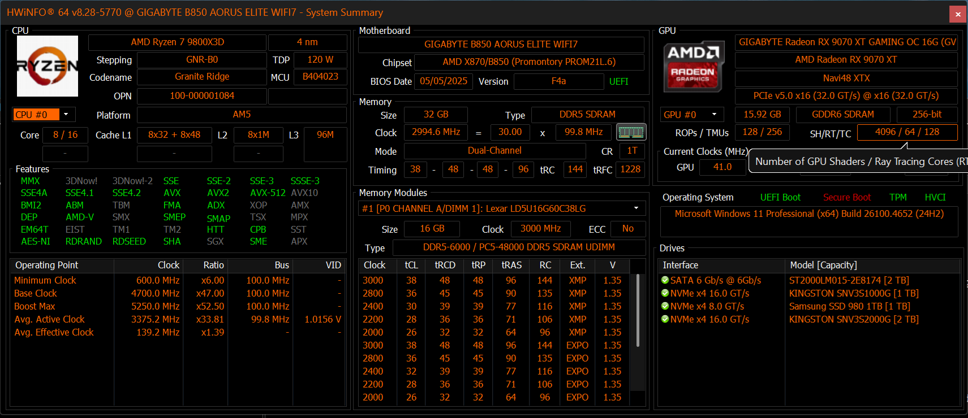This screenshot has height=418, width=968.
Task: Click the Ratio column header
Action: click(x=205, y=265)
